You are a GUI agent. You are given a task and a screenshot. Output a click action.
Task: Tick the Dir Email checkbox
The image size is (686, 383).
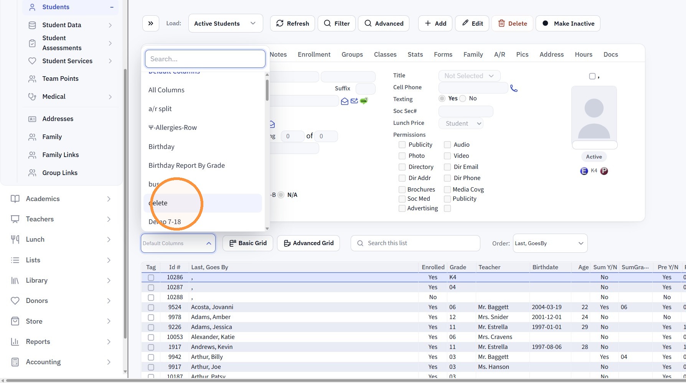pos(447,167)
